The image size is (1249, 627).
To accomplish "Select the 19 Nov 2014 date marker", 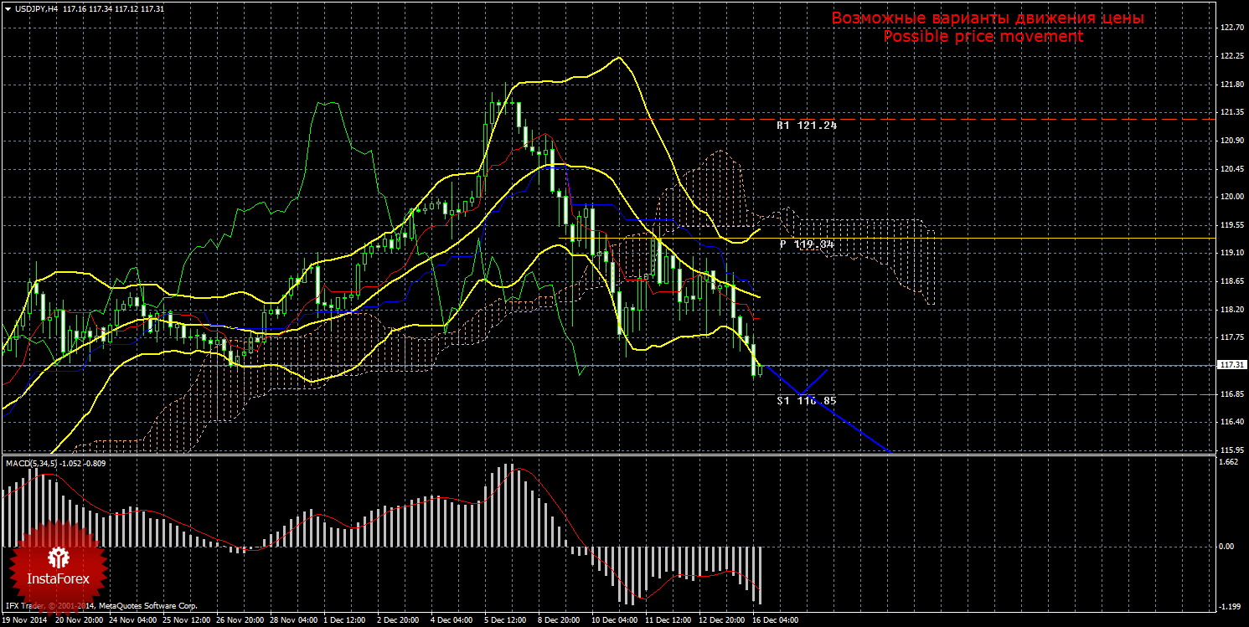I will pyautogui.click(x=24, y=621).
